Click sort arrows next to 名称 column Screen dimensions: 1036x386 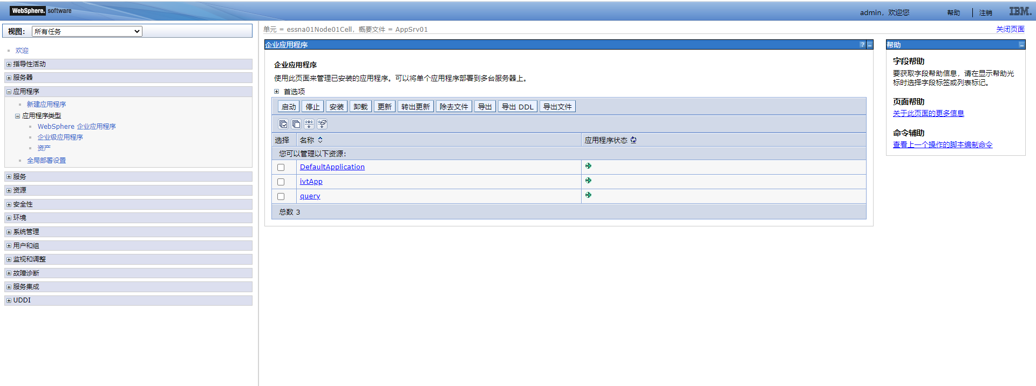click(x=320, y=140)
